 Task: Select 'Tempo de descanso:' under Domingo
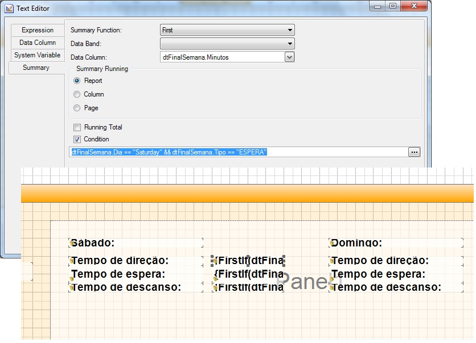pyautogui.click(x=396, y=287)
